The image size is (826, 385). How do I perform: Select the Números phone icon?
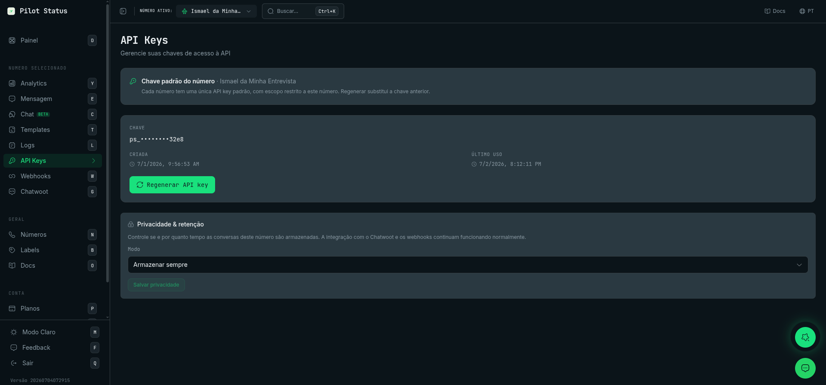pyautogui.click(x=12, y=235)
